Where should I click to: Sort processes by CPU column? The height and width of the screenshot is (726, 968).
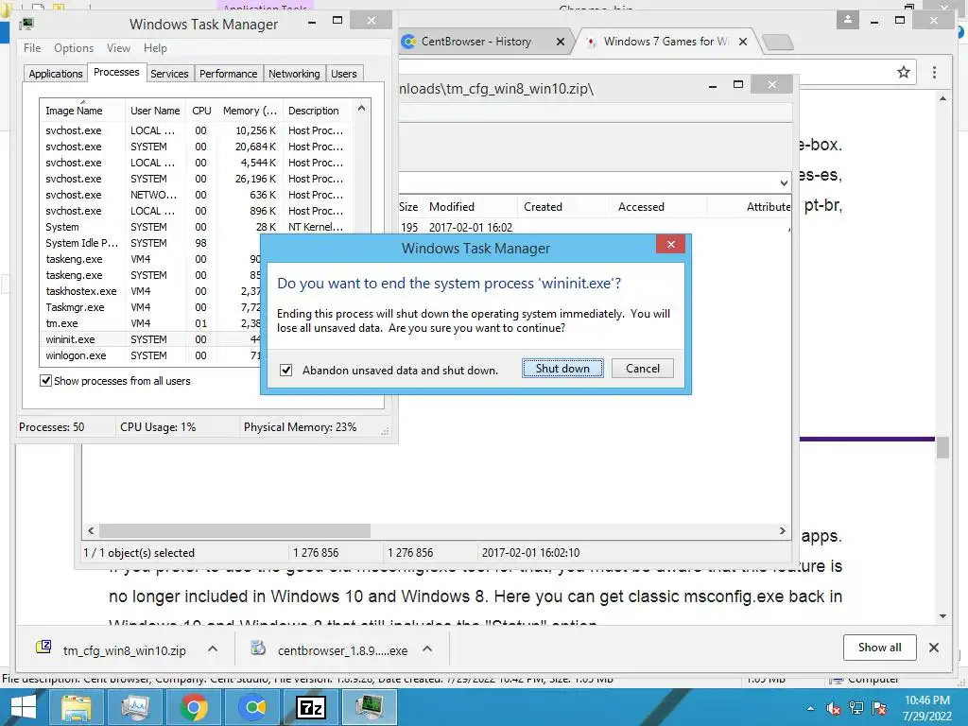tap(201, 111)
